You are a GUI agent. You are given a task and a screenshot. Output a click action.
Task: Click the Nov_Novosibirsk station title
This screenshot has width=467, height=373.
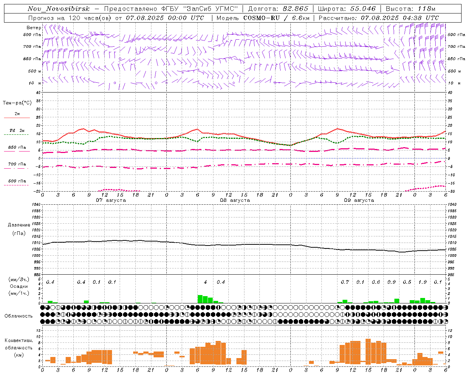click(x=58, y=9)
